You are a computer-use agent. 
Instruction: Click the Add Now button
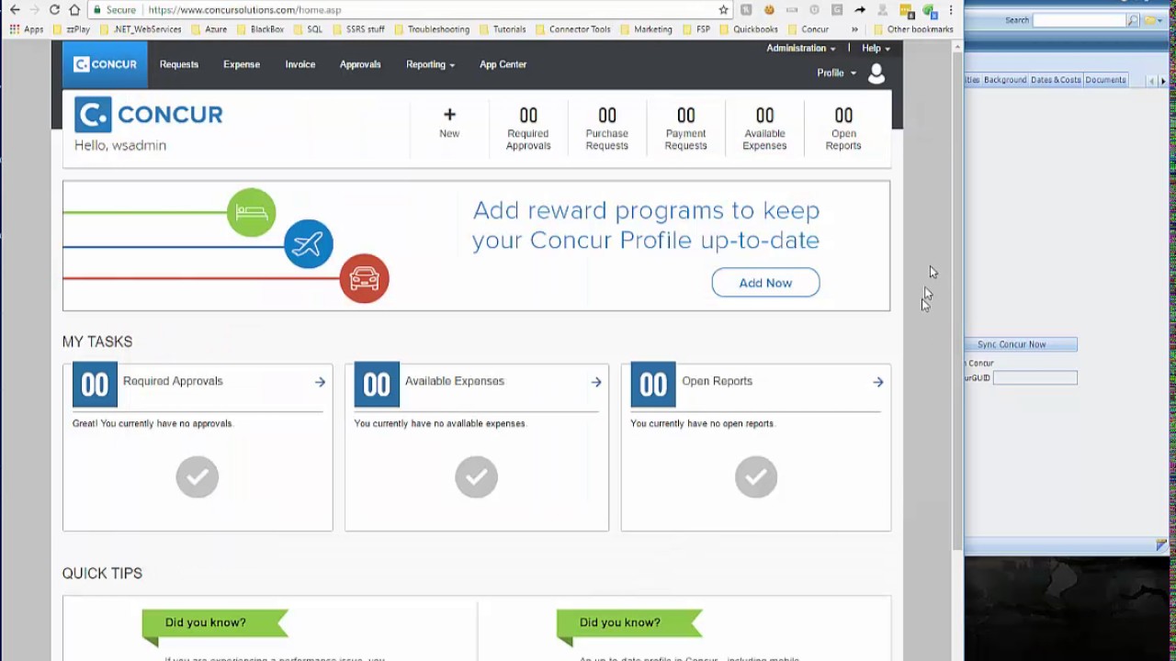point(765,283)
